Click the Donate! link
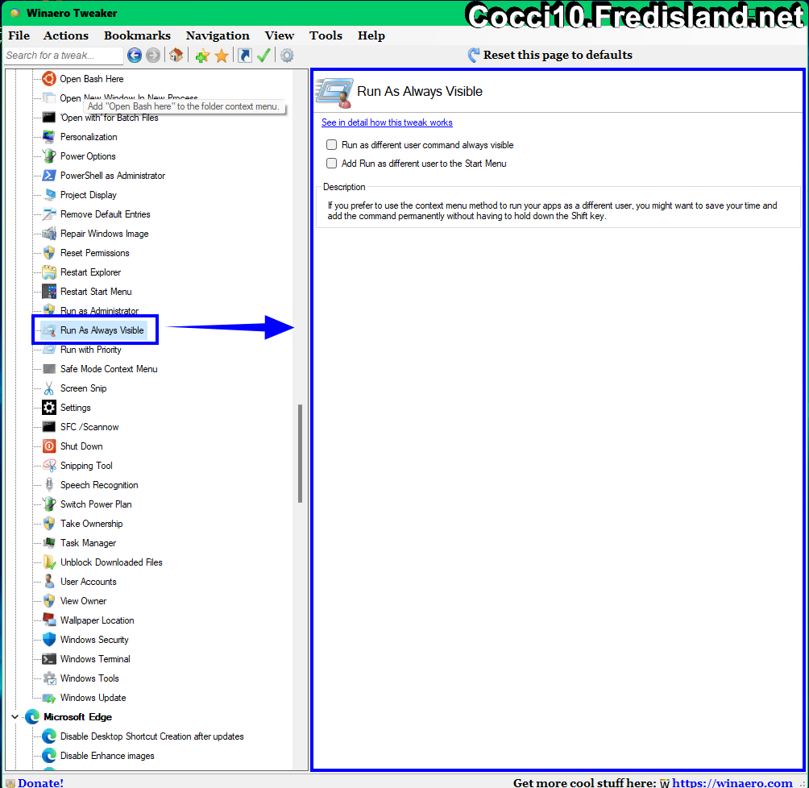 click(40, 782)
